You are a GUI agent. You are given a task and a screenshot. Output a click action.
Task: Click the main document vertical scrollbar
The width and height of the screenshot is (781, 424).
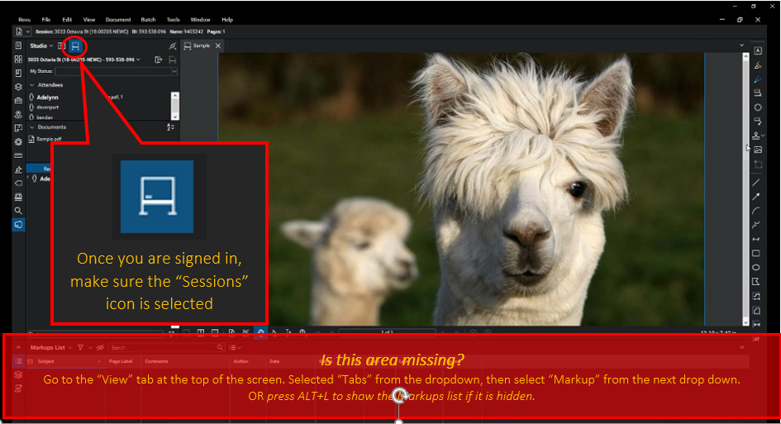[x=745, y=189]
